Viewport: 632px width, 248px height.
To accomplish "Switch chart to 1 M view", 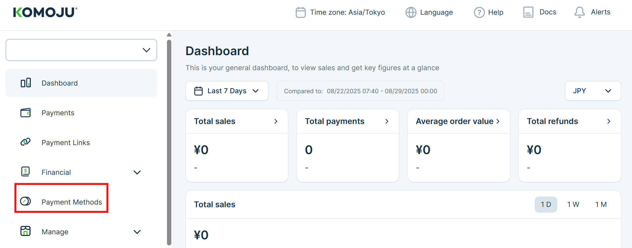I will [601, 205].
